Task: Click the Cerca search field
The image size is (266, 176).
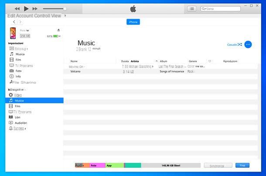Action: pos(221,9)
